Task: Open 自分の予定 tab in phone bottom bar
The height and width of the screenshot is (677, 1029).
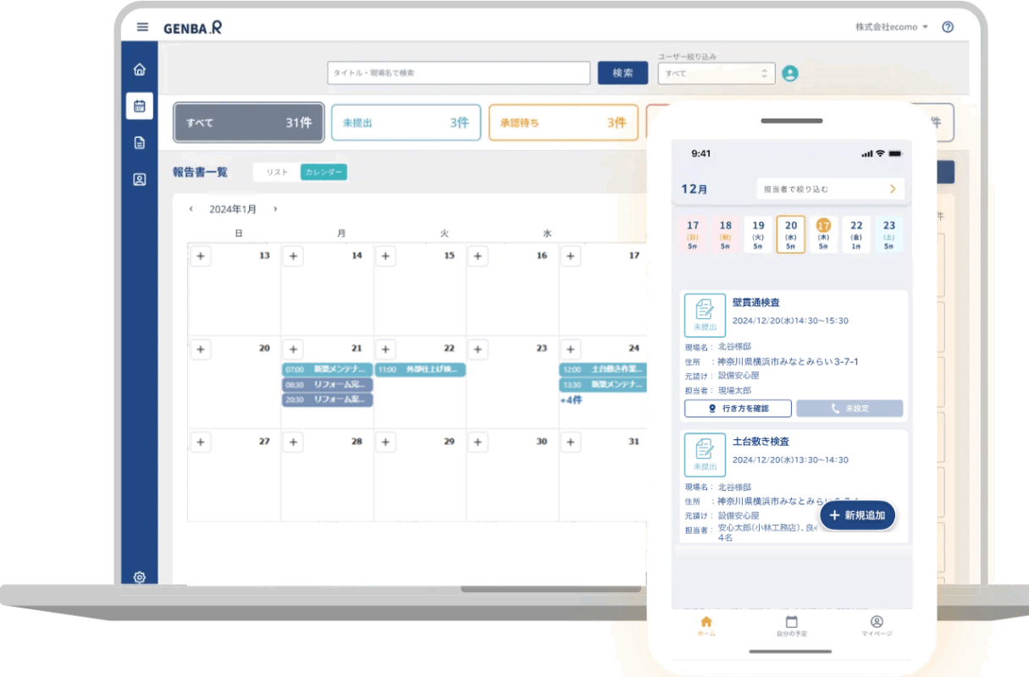Action: coord(791,626)
